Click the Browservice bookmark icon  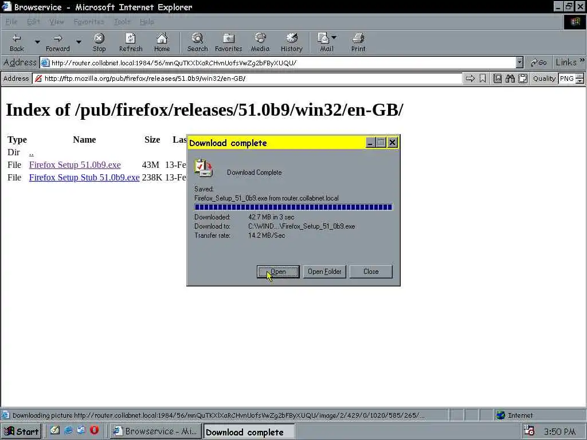pyautogui.click(x=483, y=78)
